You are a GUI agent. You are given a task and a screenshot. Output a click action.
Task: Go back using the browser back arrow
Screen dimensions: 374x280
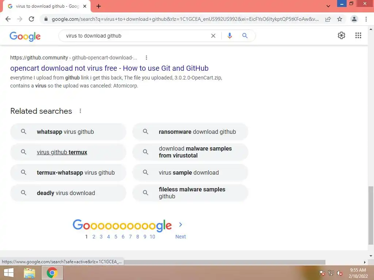pyautogui.click(x=8, y=19)
